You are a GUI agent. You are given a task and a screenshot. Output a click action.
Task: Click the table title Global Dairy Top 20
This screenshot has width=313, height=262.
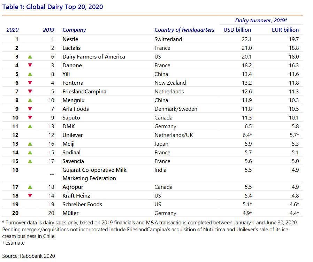(53, 7)
